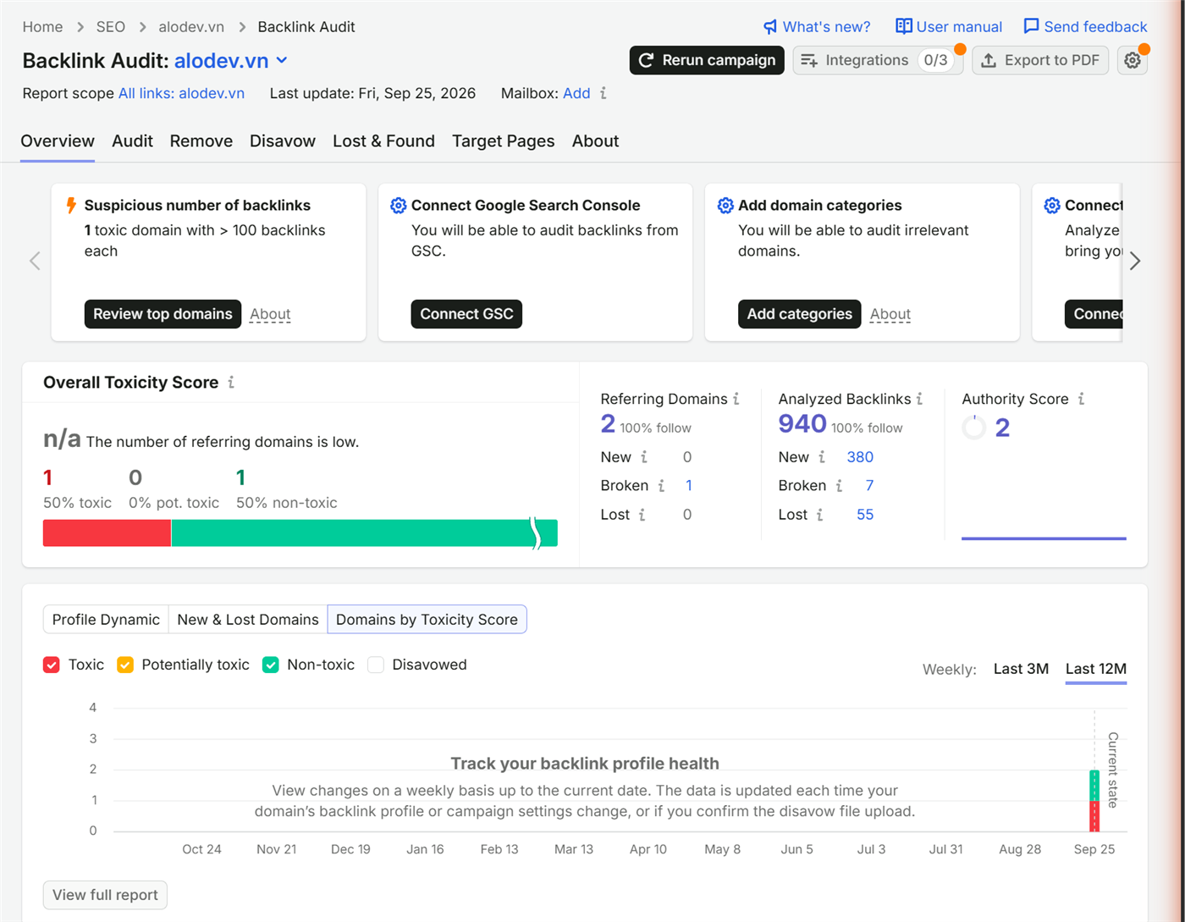Image resolution: width=1185 pixels, height=922 pixels.
Task: Click the Review top domains button
Action: click(x=163, y=314)
